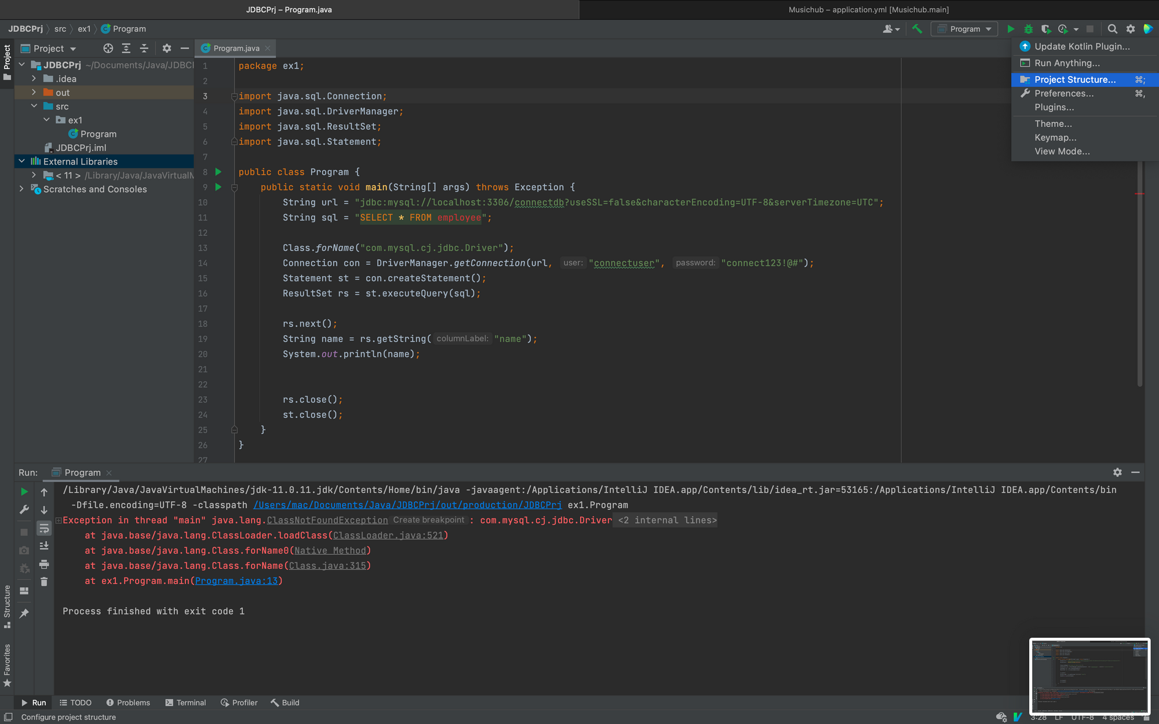Toggle scroll to end in console
The height and width of the screenshot is (724, 1159).
44,546
